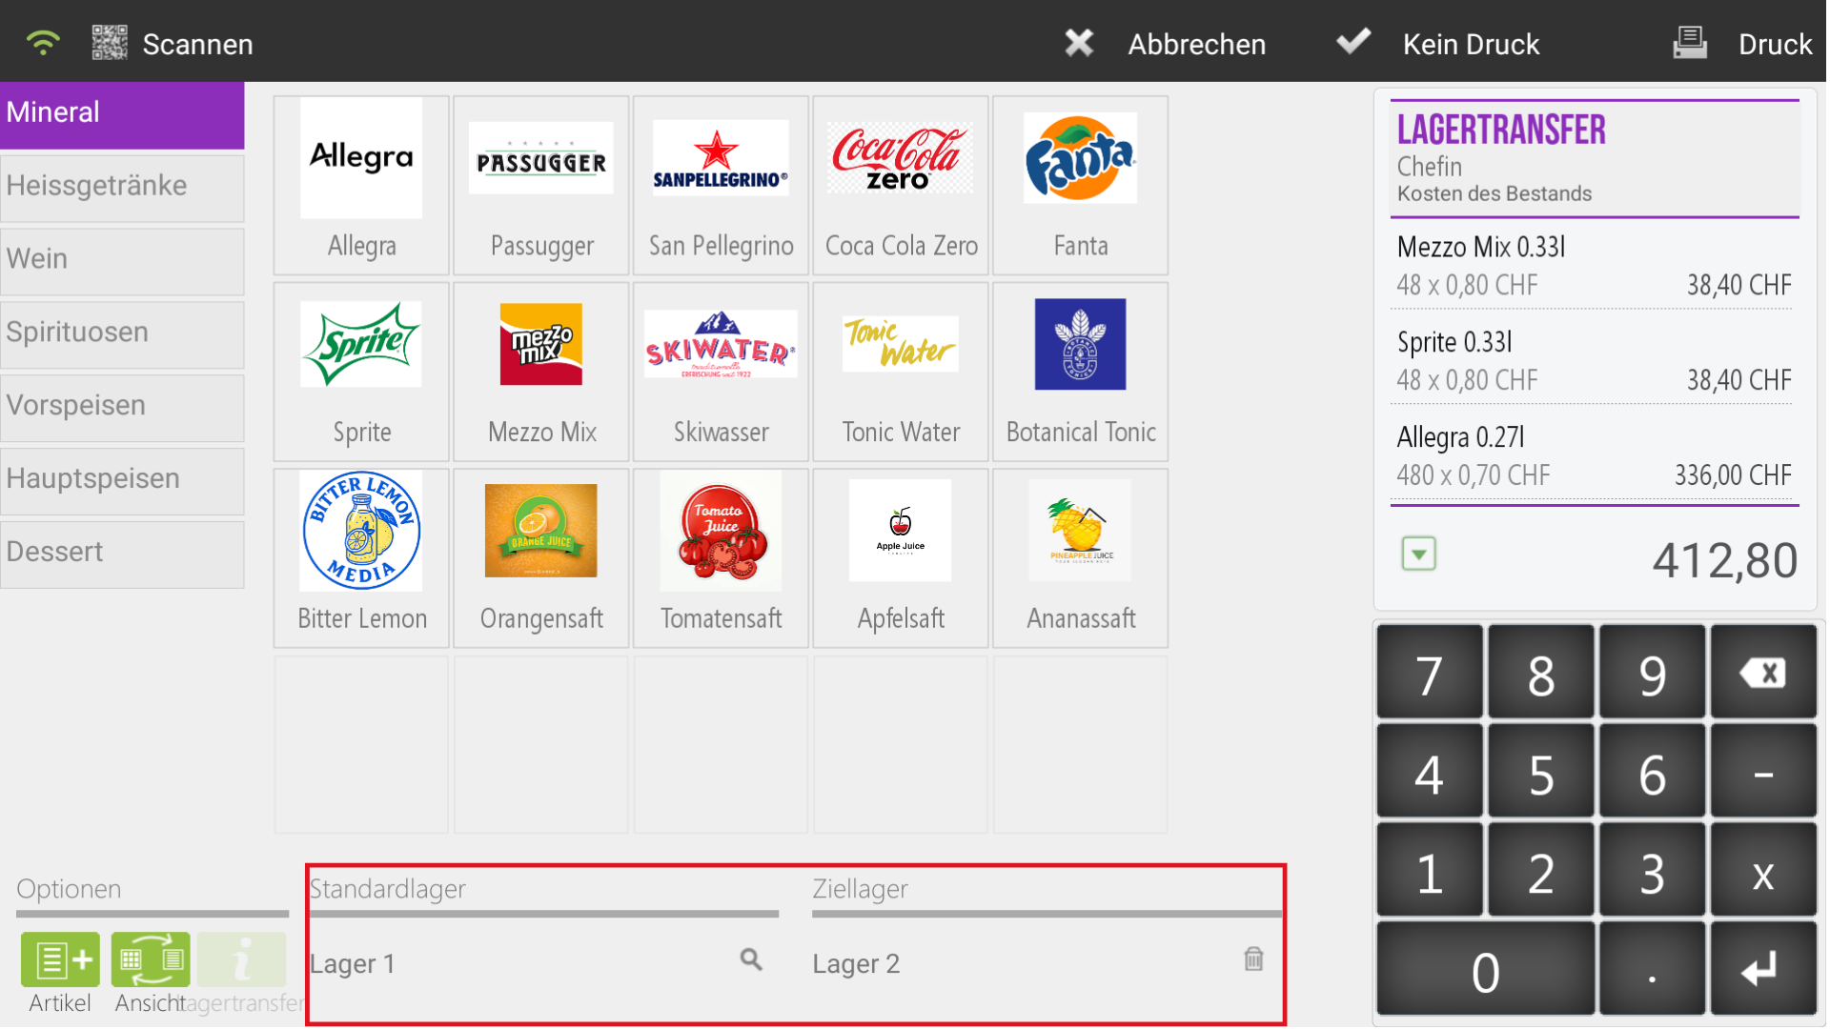Choose the Sprite product tile
This screenshot has height=1029, width=1830.
point(361,372)
